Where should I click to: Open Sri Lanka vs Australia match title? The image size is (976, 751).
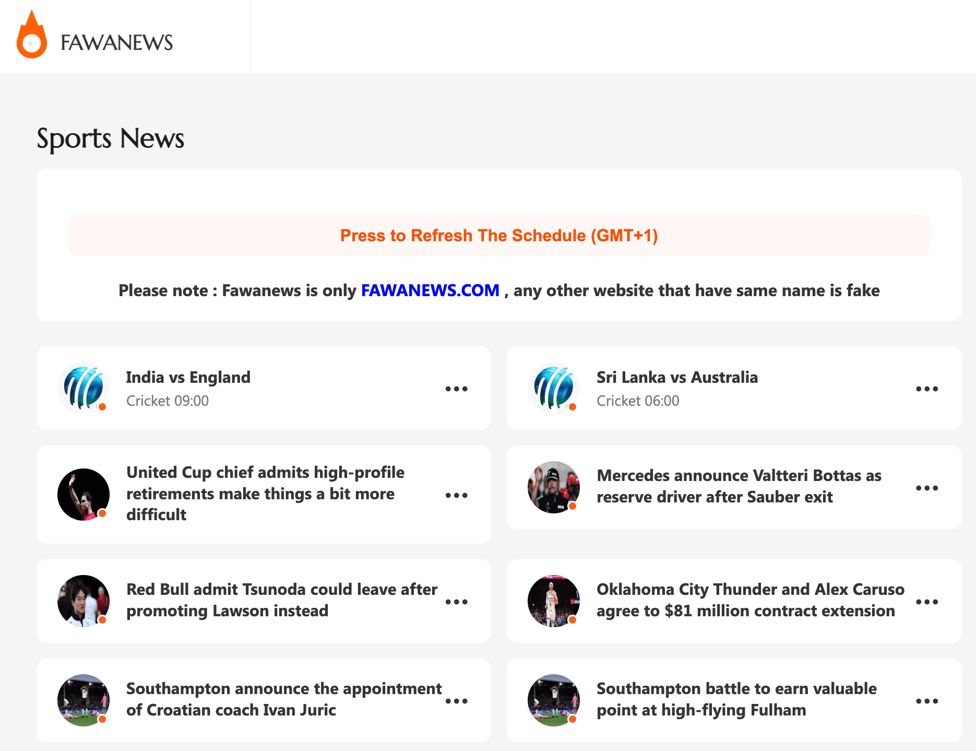[x=677, y=377]
